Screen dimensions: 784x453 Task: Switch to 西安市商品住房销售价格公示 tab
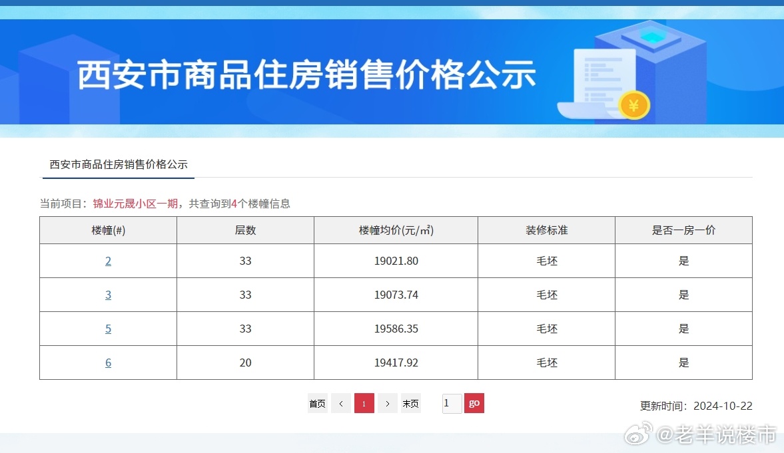(119, 165)
